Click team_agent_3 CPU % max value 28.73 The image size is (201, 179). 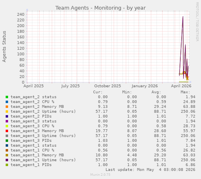click(x=189, y=126)
